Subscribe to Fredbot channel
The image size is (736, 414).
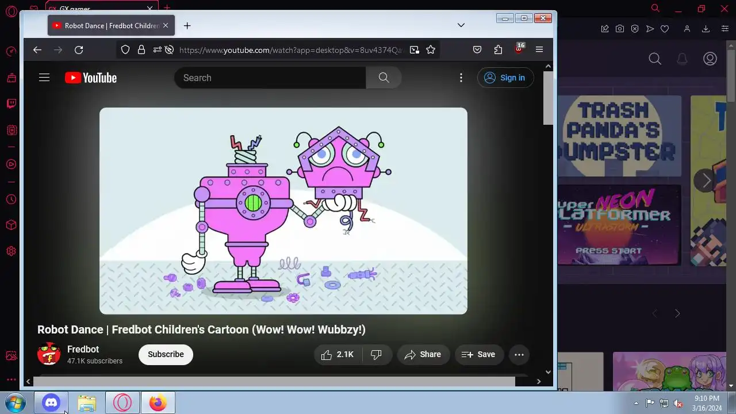(166, 355)
